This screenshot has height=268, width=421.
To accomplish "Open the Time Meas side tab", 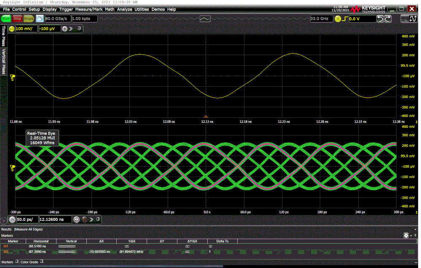I will [4, 36].
